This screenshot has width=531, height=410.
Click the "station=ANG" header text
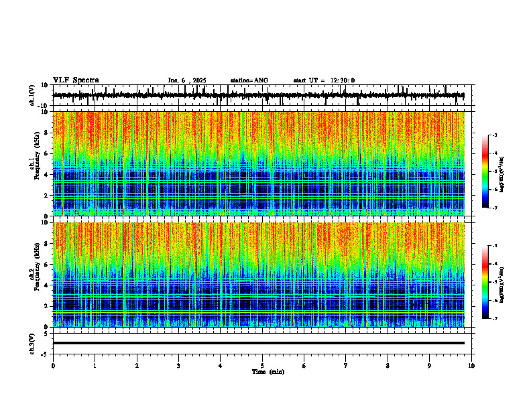[249, 80]
